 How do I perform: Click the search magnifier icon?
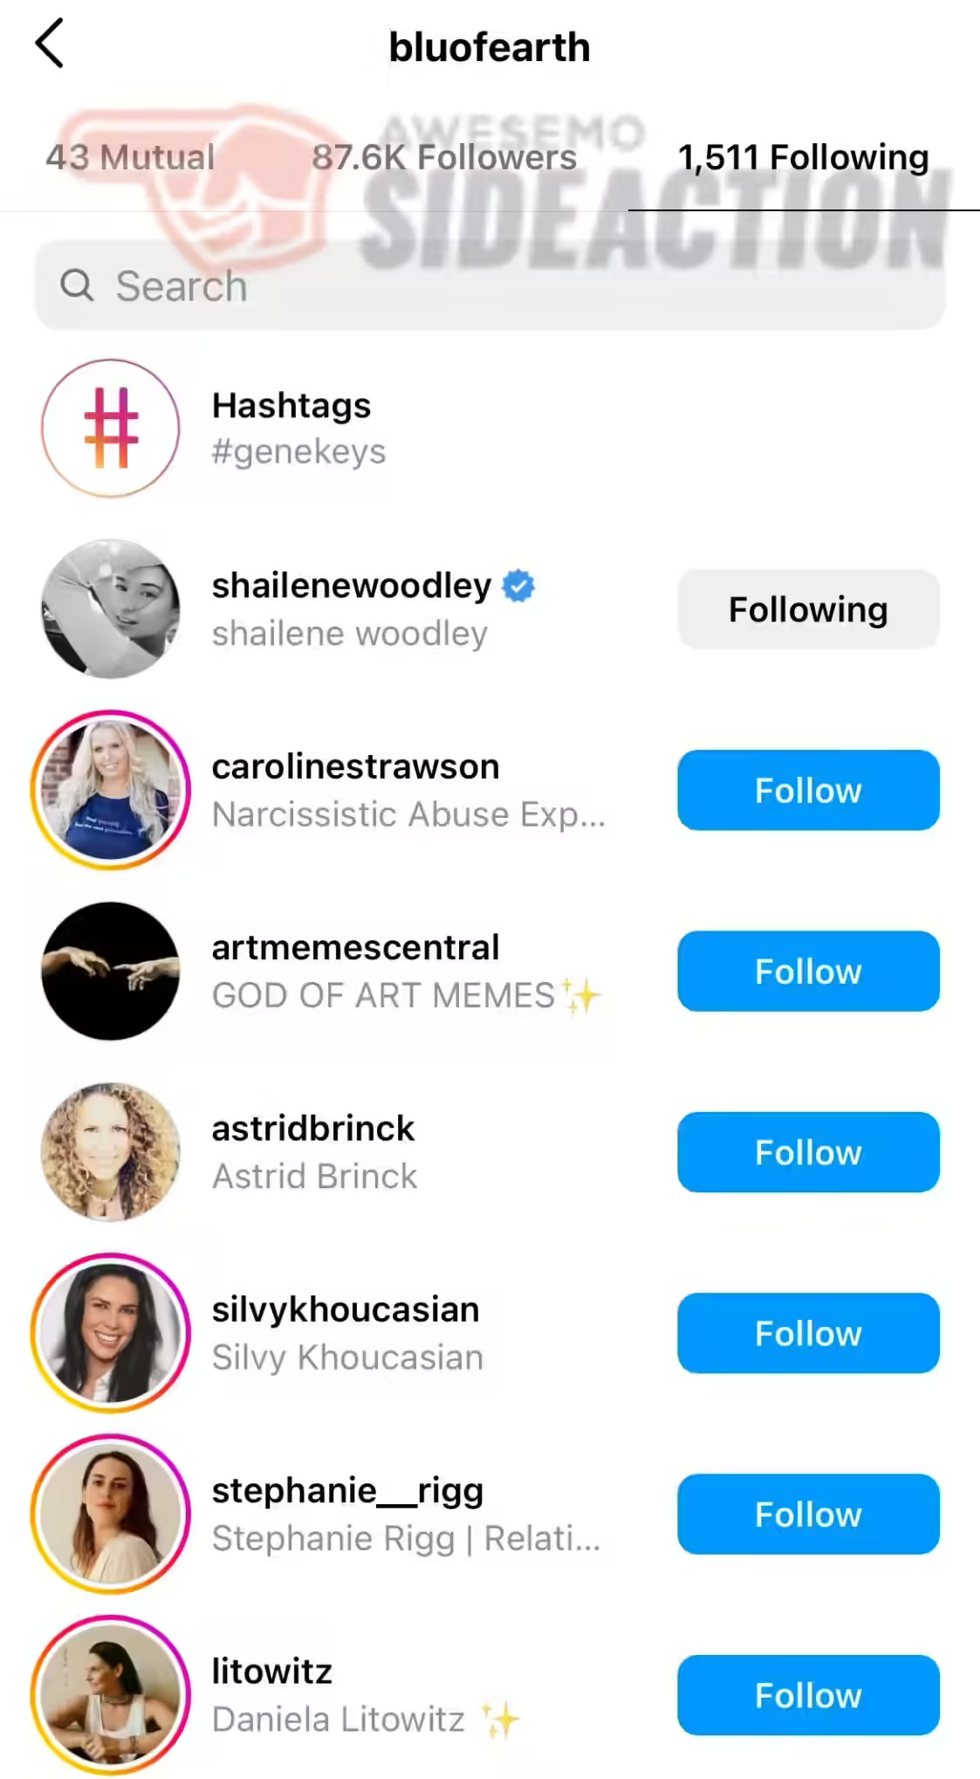77,285
